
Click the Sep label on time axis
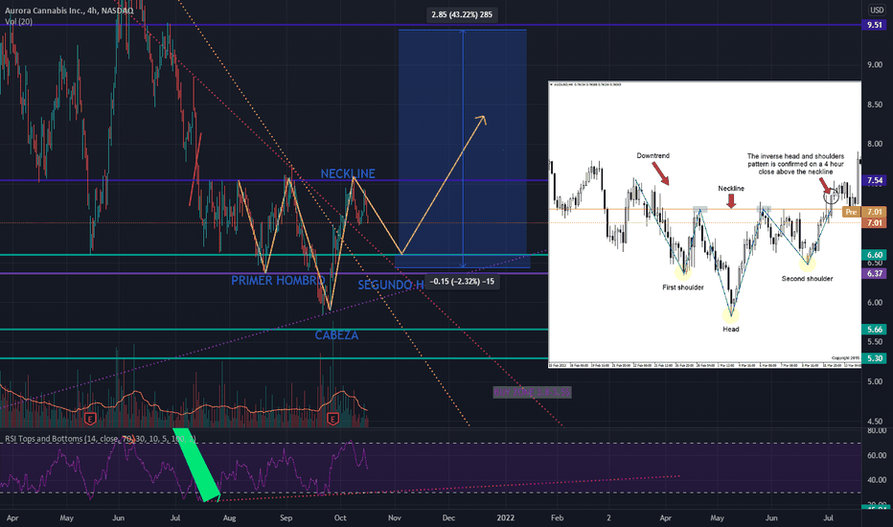pyautogui.click(x=286, y=517)
